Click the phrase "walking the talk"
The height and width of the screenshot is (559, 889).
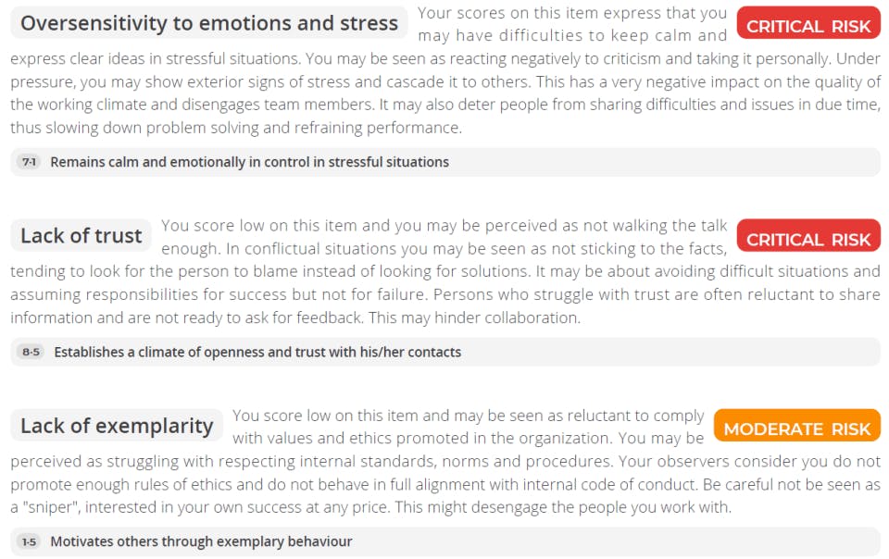[674, 226]
